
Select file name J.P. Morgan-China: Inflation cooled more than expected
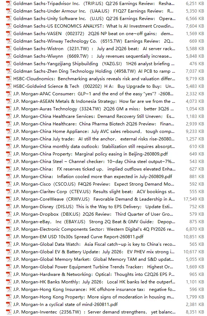(x=93, y=177)
